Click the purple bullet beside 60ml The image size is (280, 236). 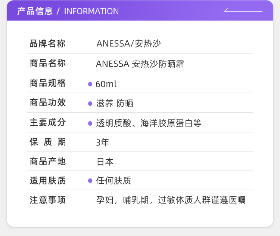[x=90, y=84]
